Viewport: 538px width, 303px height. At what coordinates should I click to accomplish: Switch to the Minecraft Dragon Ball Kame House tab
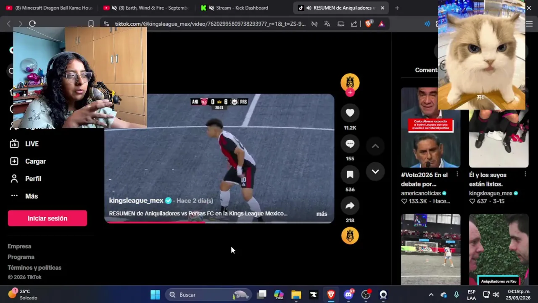[49, 8]
